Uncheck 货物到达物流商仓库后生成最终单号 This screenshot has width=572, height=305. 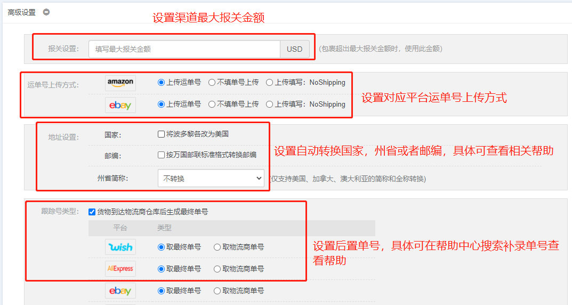92,212
